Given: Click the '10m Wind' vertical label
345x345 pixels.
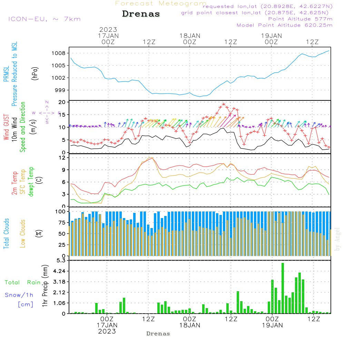Looking at the screenshot, I should [14, 129].
